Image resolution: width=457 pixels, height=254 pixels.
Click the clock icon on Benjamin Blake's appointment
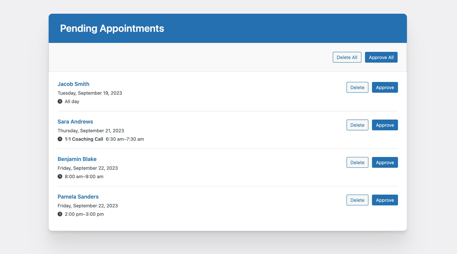(60, 176)
